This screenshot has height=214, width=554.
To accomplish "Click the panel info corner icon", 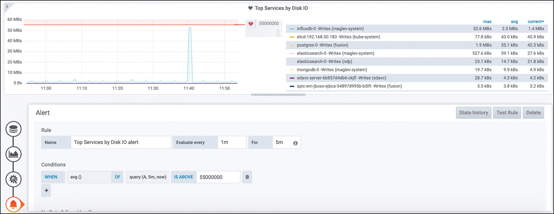I will pos(7,6).
